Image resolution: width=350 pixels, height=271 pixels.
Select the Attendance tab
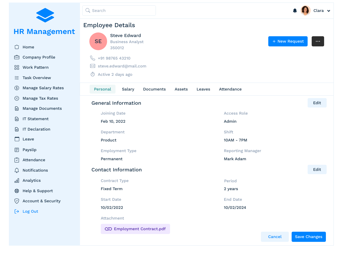pyautogui.click(x=230, y=89)
